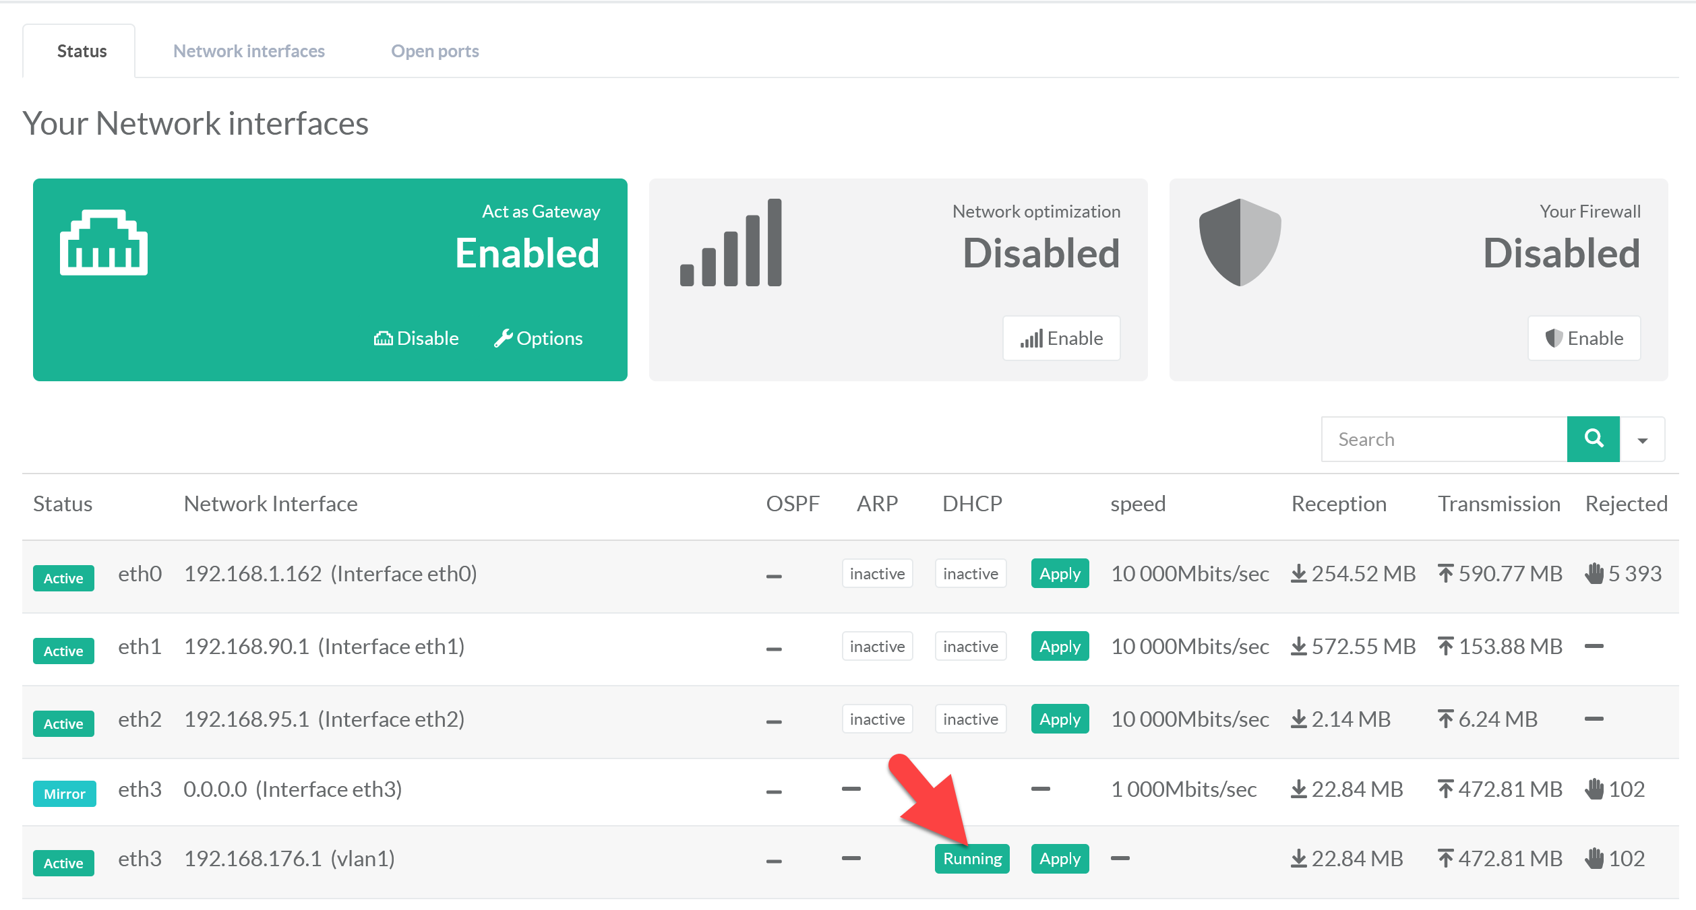Click eth0 transmission upload icon
The height and width of the screenshot is (910, 1696).
(1445, 574)
